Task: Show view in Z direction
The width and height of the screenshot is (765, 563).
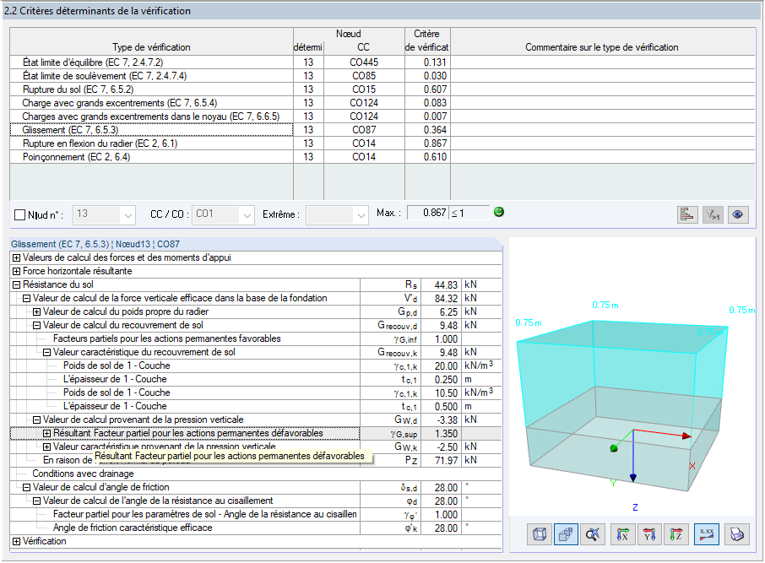Action: pyautogui.click(x=675, y=534)
